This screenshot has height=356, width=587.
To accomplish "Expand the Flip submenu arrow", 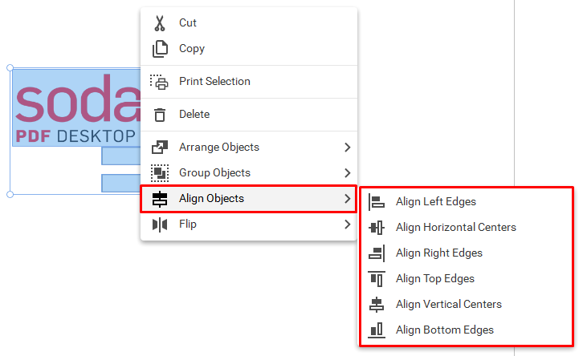I will pyautogui.click(x=348, y=225).
